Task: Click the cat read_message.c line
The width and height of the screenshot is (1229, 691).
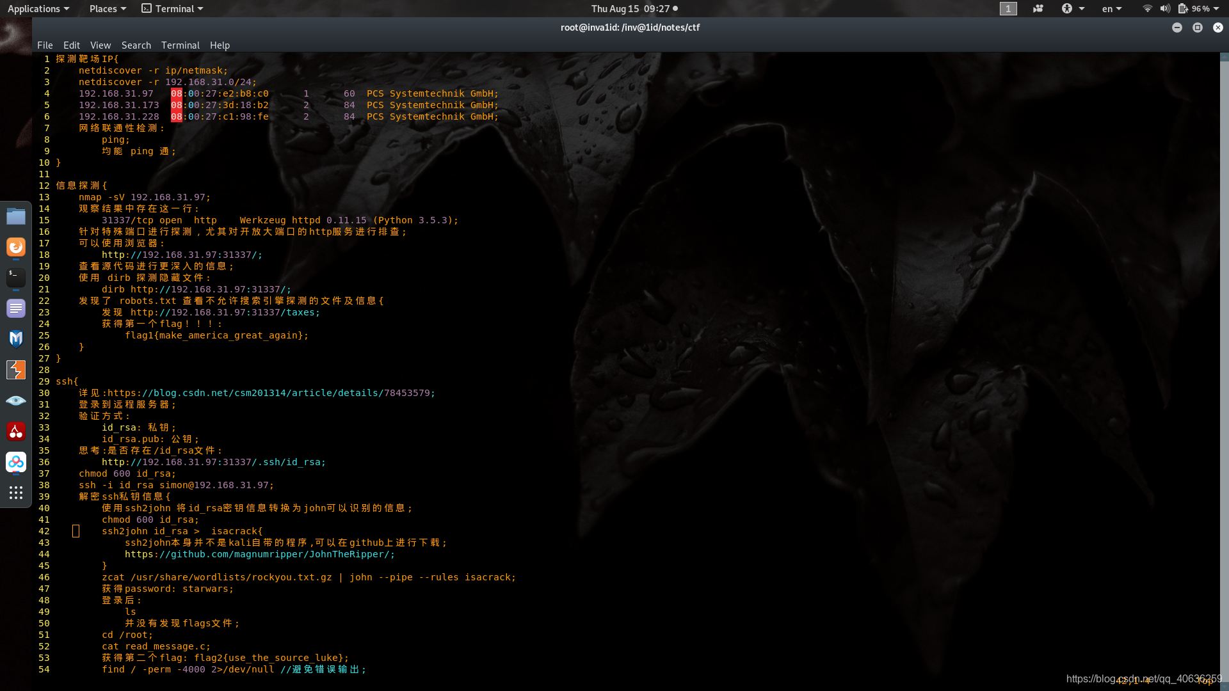Action: click(156, 646)
